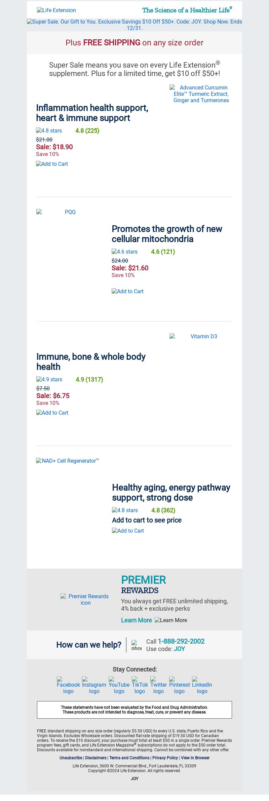Click the Unsubscribe footer link

(x=71, y=758)
